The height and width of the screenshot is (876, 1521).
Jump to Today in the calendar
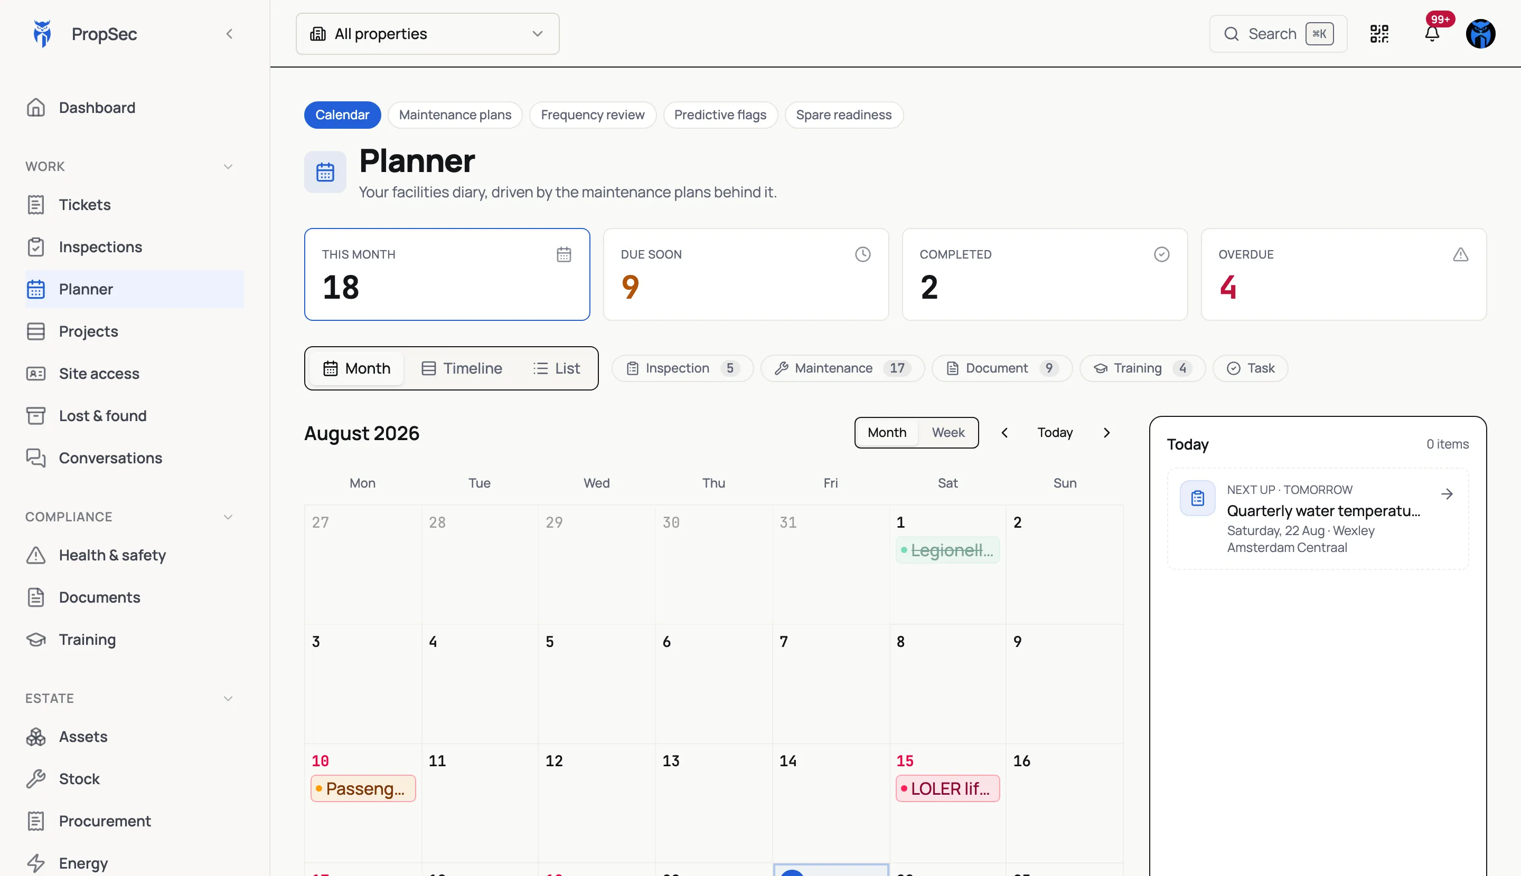point(1055,433)
